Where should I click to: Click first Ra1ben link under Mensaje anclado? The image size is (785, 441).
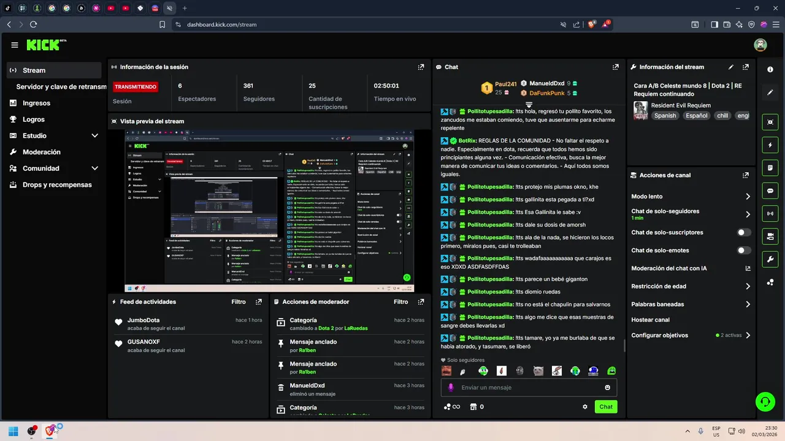click(307, 350)
